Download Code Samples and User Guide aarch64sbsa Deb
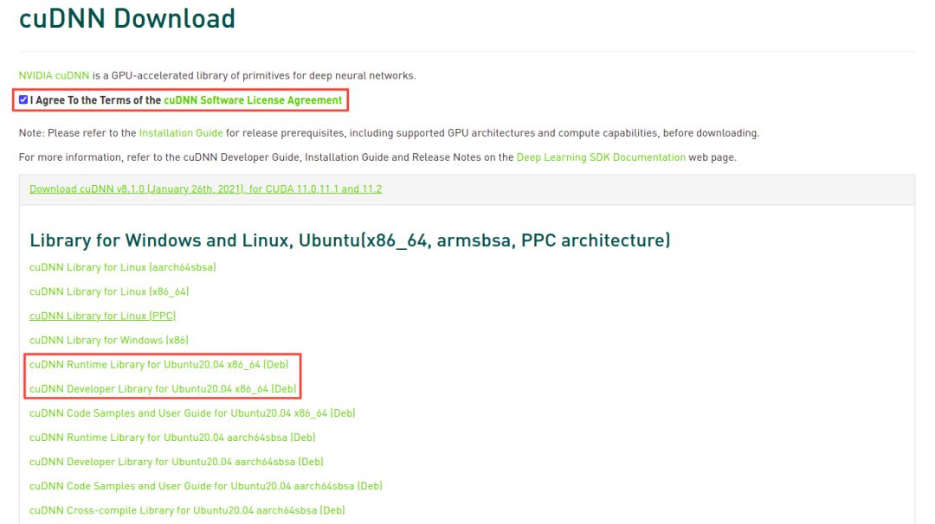 click(x=206, y=486)
